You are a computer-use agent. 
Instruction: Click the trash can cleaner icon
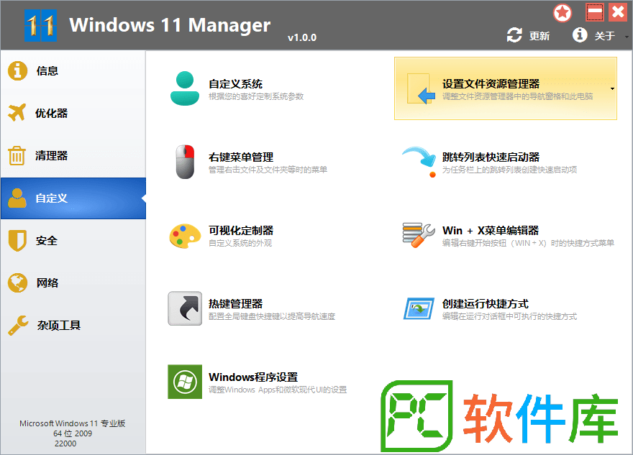(17, 156)
